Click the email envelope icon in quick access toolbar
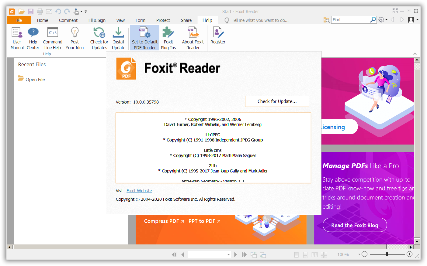427x266 pixels. 49,12
